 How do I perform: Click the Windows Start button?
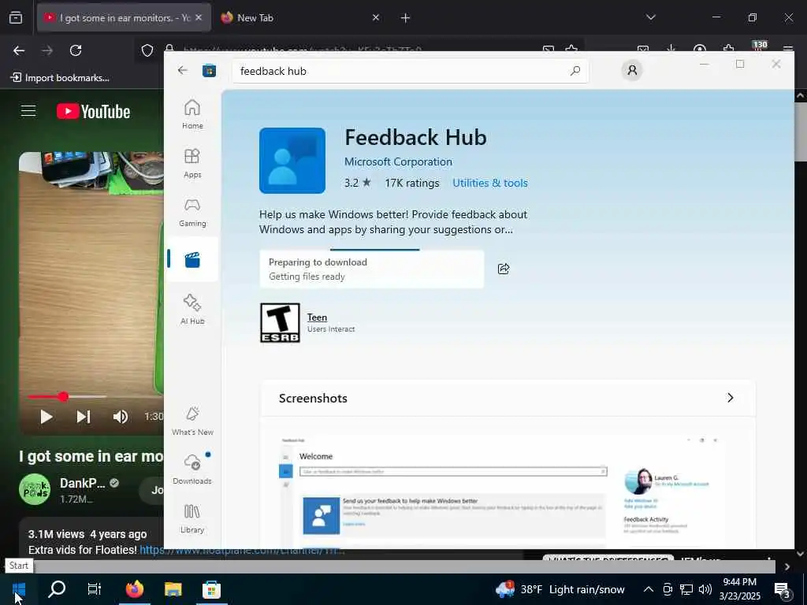click(19, 589)
